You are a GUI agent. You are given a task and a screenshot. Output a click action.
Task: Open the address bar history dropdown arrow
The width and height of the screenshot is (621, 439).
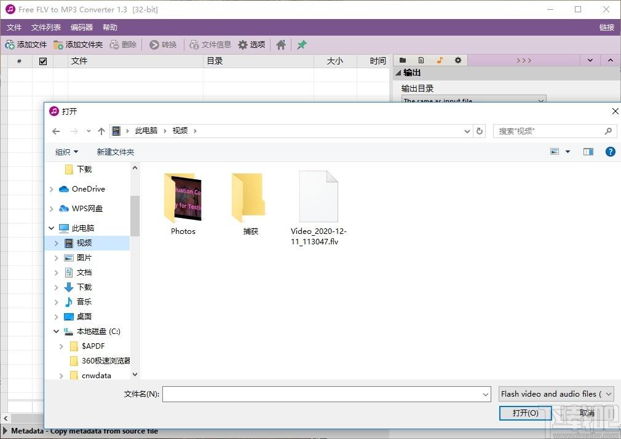[467, 131]
